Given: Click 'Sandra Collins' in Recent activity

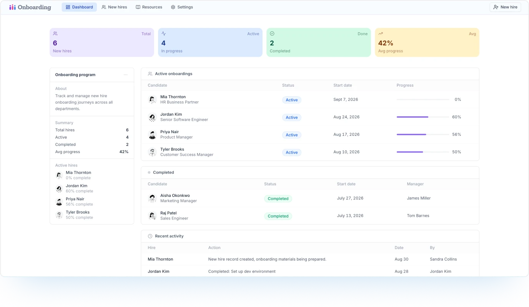Looking at the screenshot, I should [443, 259].
